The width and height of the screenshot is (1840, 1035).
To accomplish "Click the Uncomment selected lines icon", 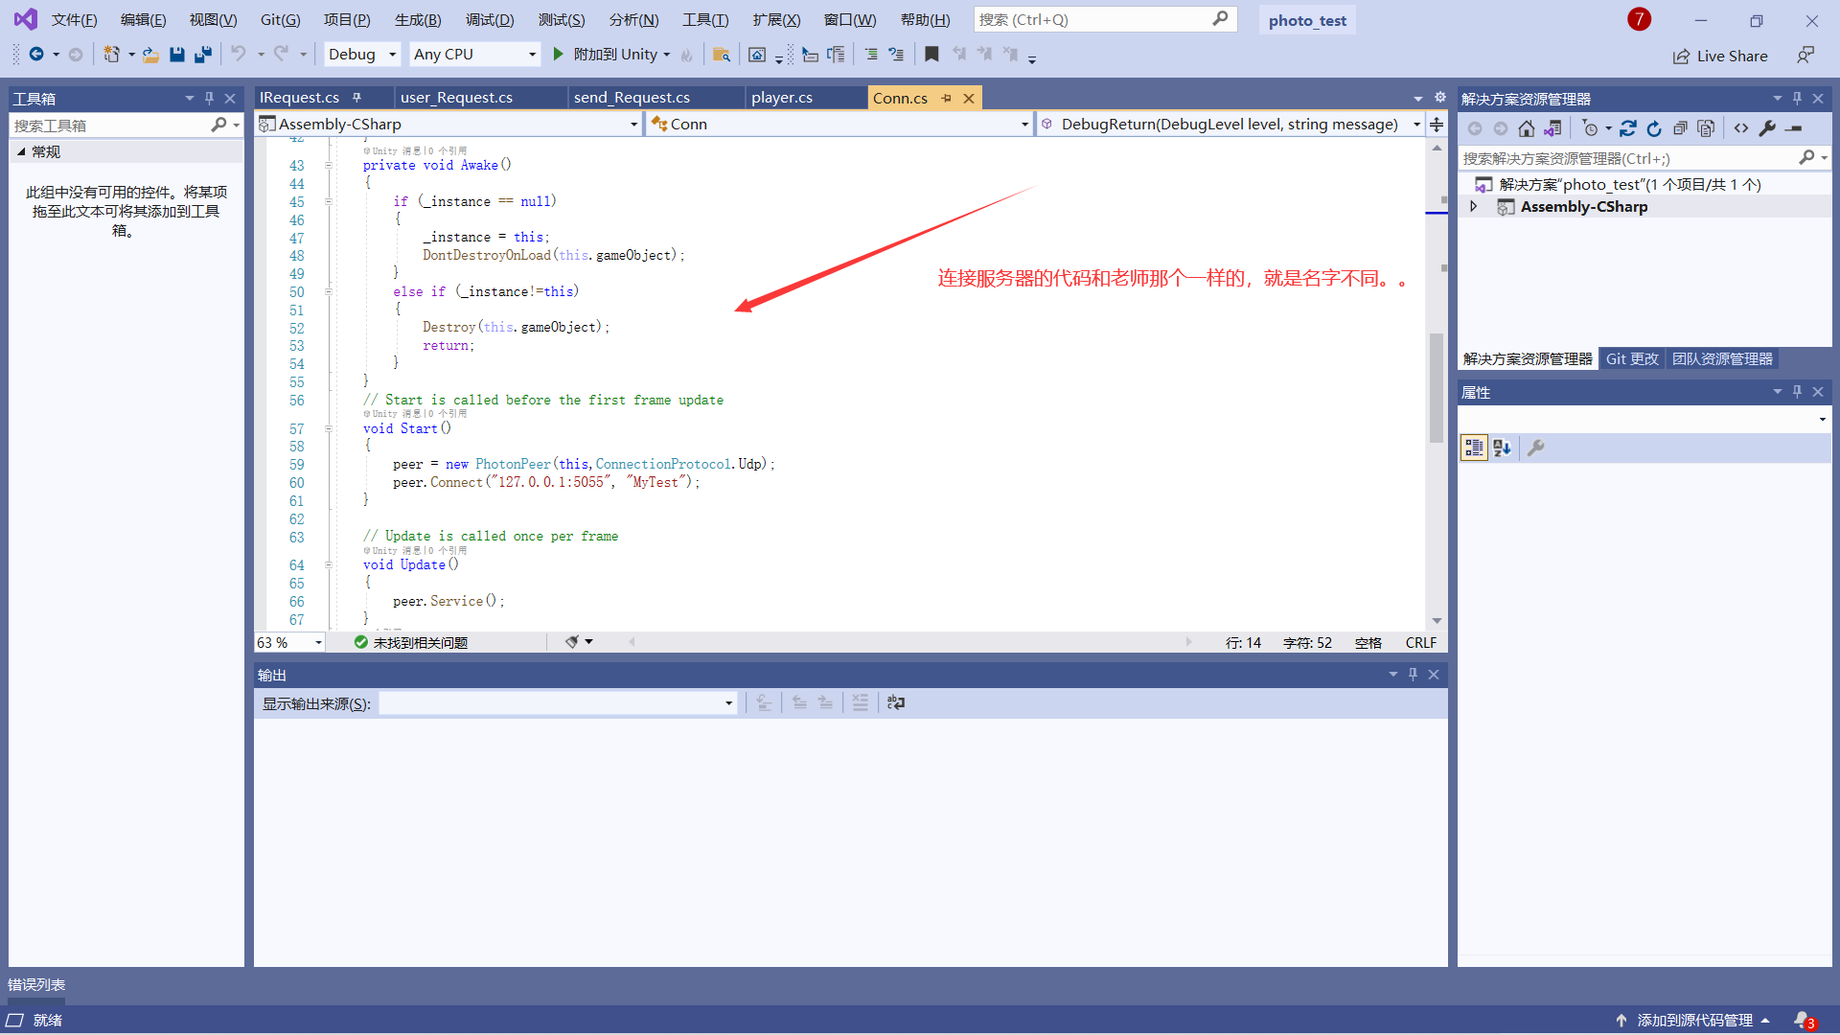I will tap(896, 55).
